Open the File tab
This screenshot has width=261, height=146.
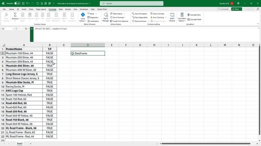click(4, 9)
